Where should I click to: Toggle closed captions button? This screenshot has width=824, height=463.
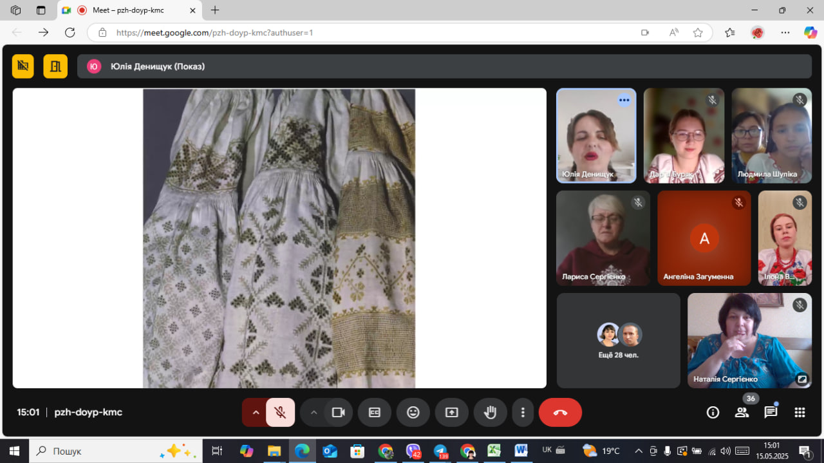[x=375, y=412]
